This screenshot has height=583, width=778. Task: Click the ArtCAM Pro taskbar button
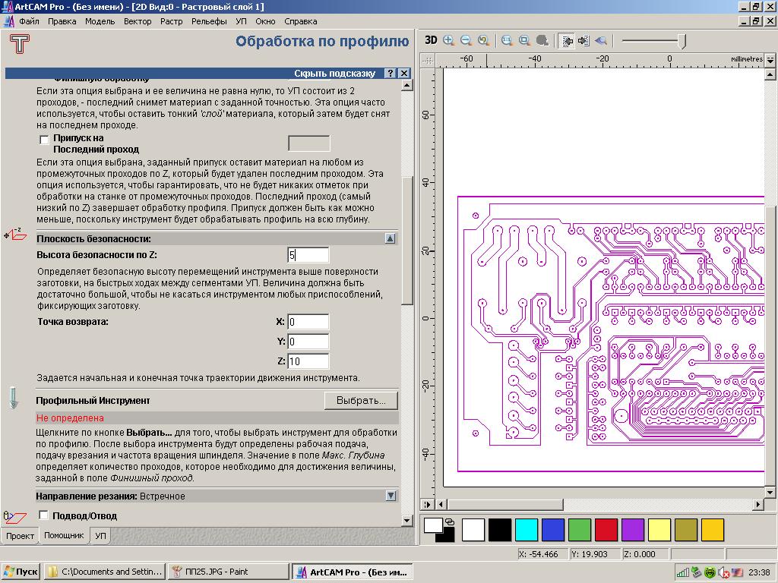[353, 572]
